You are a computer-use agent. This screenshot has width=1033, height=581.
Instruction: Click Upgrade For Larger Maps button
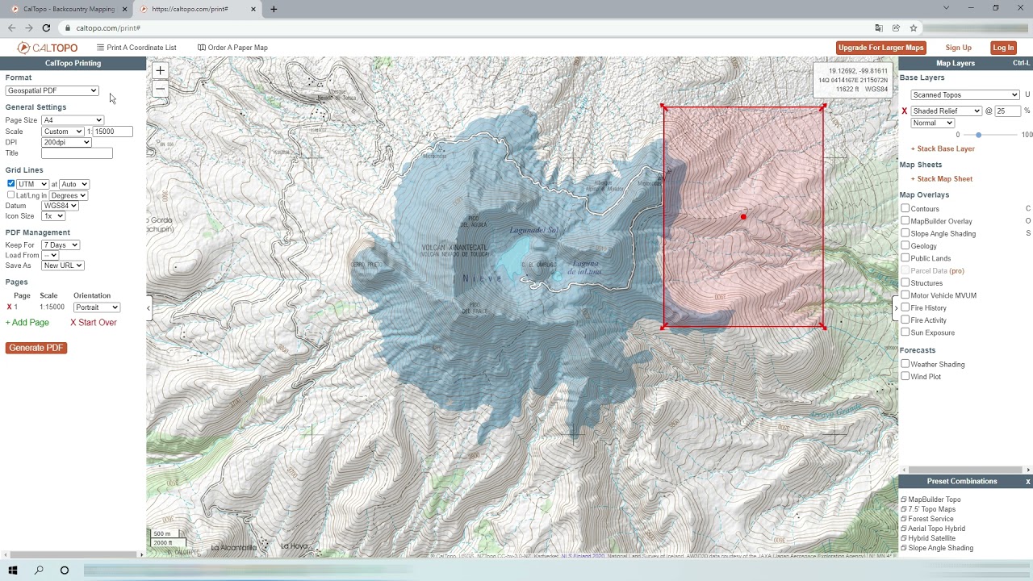point(881,48)
